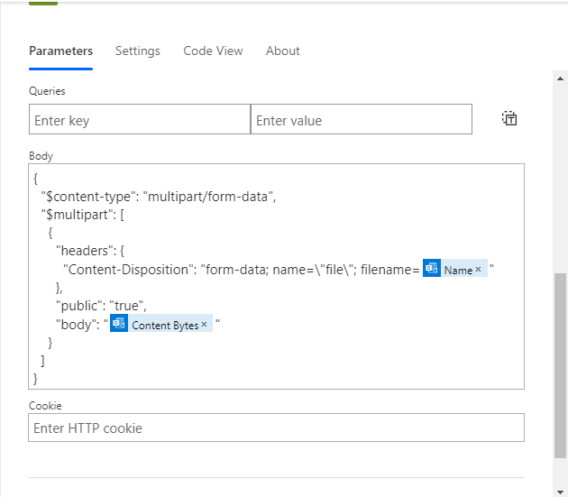The width and height of the screenshot is (568, 497).
Task: Focus the Queries Enter key field
Action: [x=139, y=120]
